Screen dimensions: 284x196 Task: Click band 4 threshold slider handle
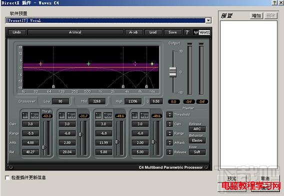[154, 142]
